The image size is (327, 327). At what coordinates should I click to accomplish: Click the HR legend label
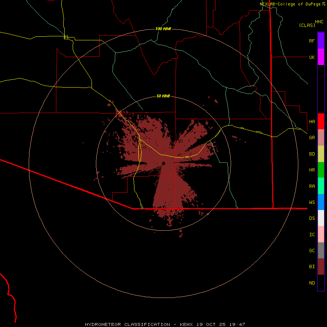(312, 170)
